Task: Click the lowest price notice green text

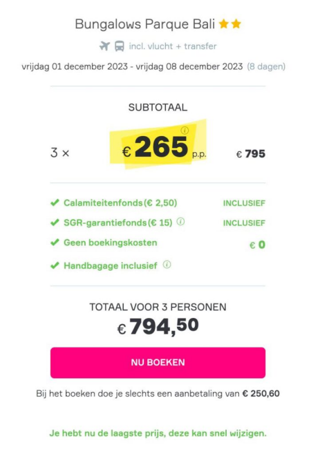Action: point(158,433)
